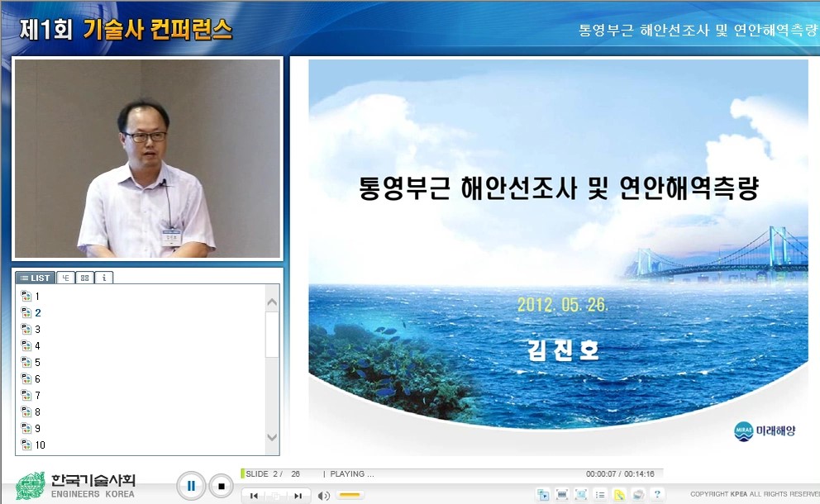Open the help icon at bottom right
Screen dimensions: 820x504
(657, 494)
